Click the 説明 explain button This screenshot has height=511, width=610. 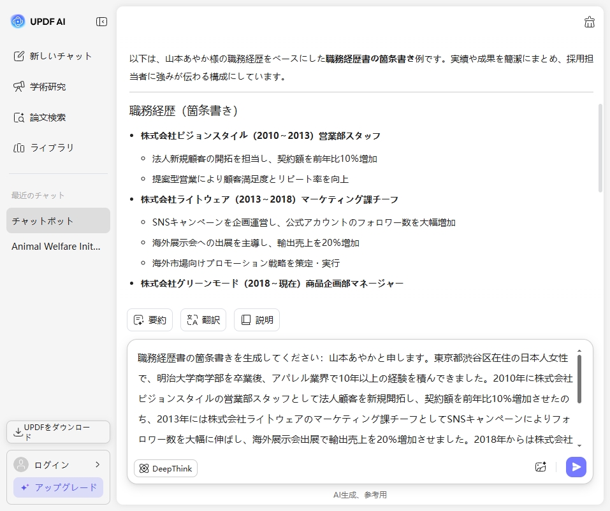tap(257, 320)
